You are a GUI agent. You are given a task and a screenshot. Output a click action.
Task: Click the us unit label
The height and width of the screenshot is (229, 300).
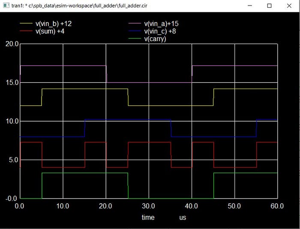point(183,218)
